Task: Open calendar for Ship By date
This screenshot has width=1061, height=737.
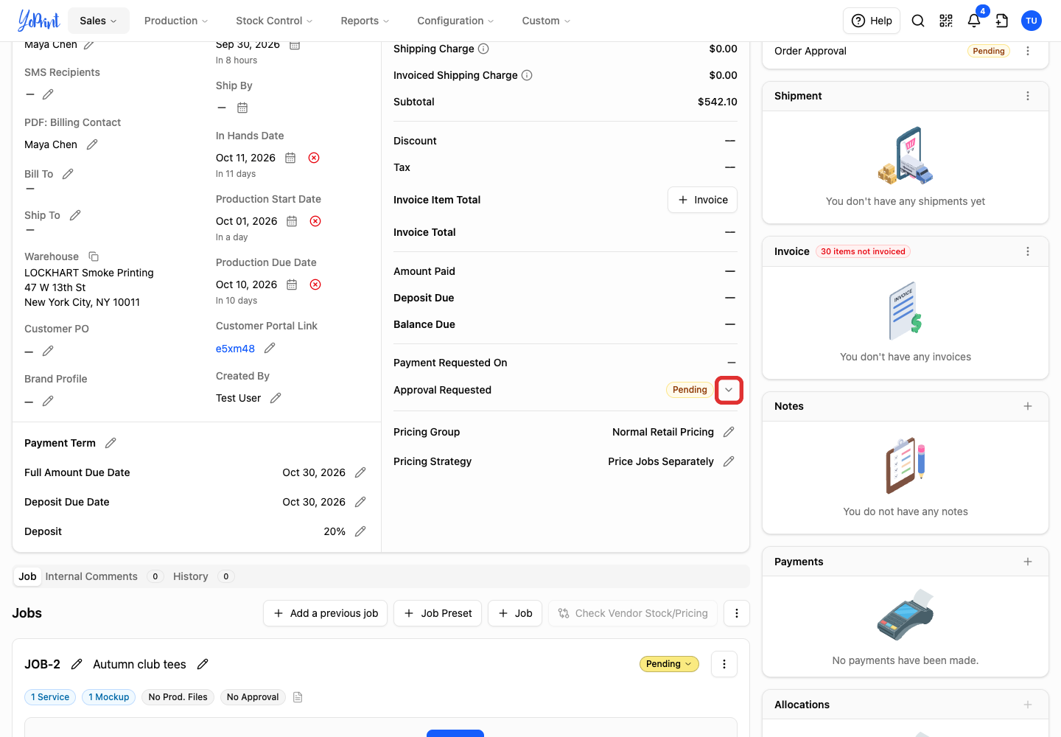Action: (242, 108)
